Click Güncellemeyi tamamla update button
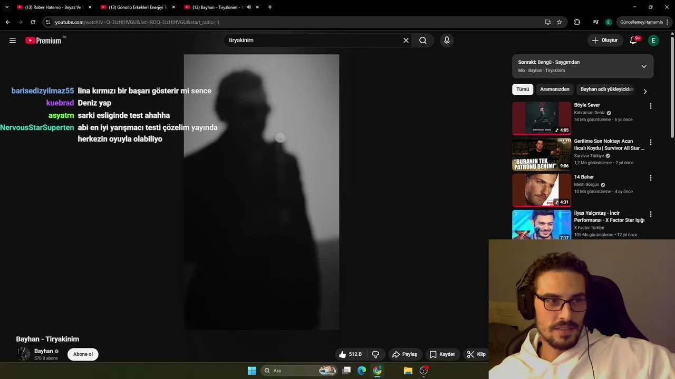675x379 pixels. pos(641,22)
